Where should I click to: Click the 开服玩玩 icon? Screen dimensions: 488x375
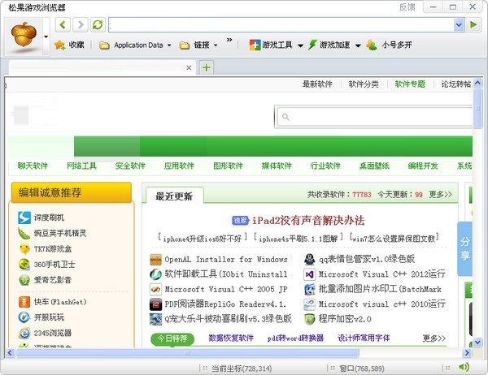(24, 317)
